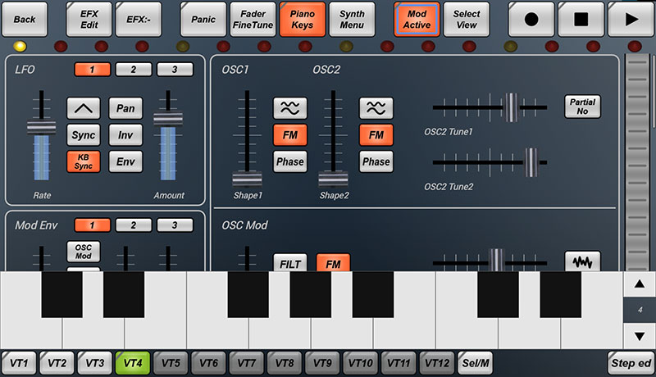Screen dimensions: 656x377
Task: Go Back to the previous screen
Action: (25, 19)
